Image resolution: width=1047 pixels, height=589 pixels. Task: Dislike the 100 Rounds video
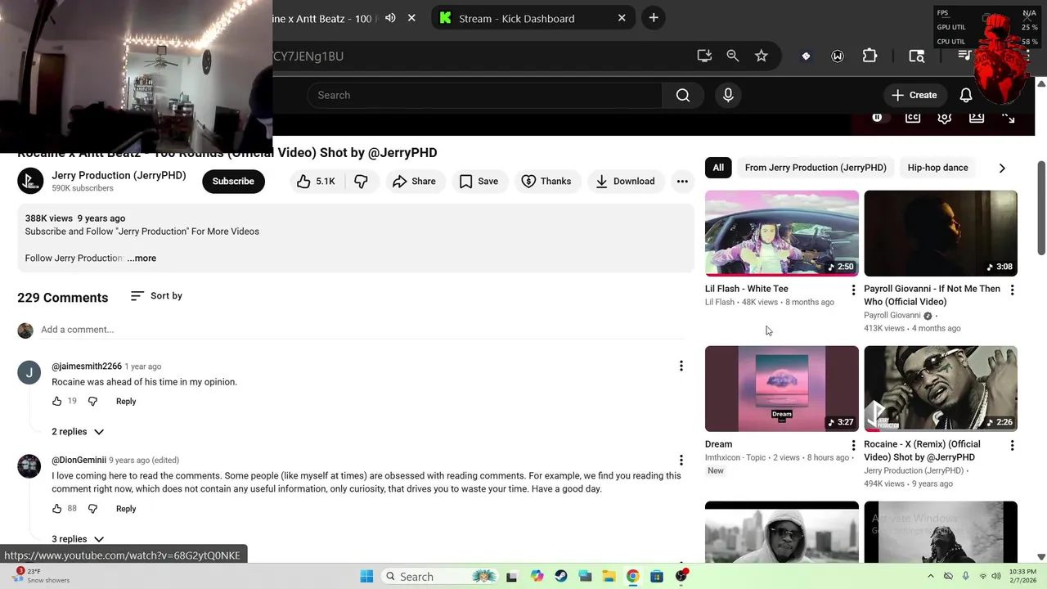coord(361,182)
